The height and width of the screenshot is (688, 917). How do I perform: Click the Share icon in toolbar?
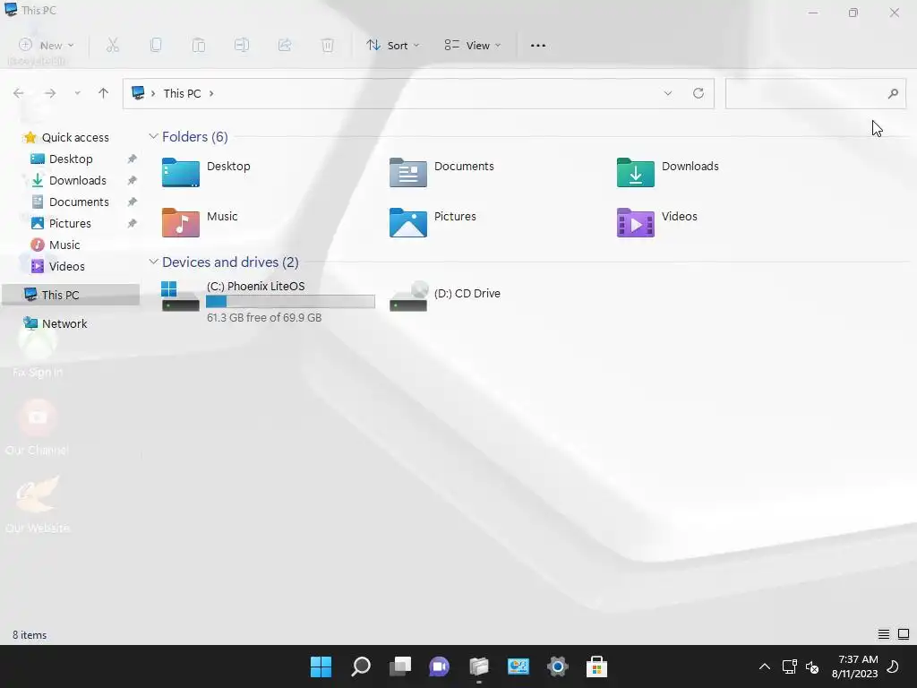click(x=285, y=45)
